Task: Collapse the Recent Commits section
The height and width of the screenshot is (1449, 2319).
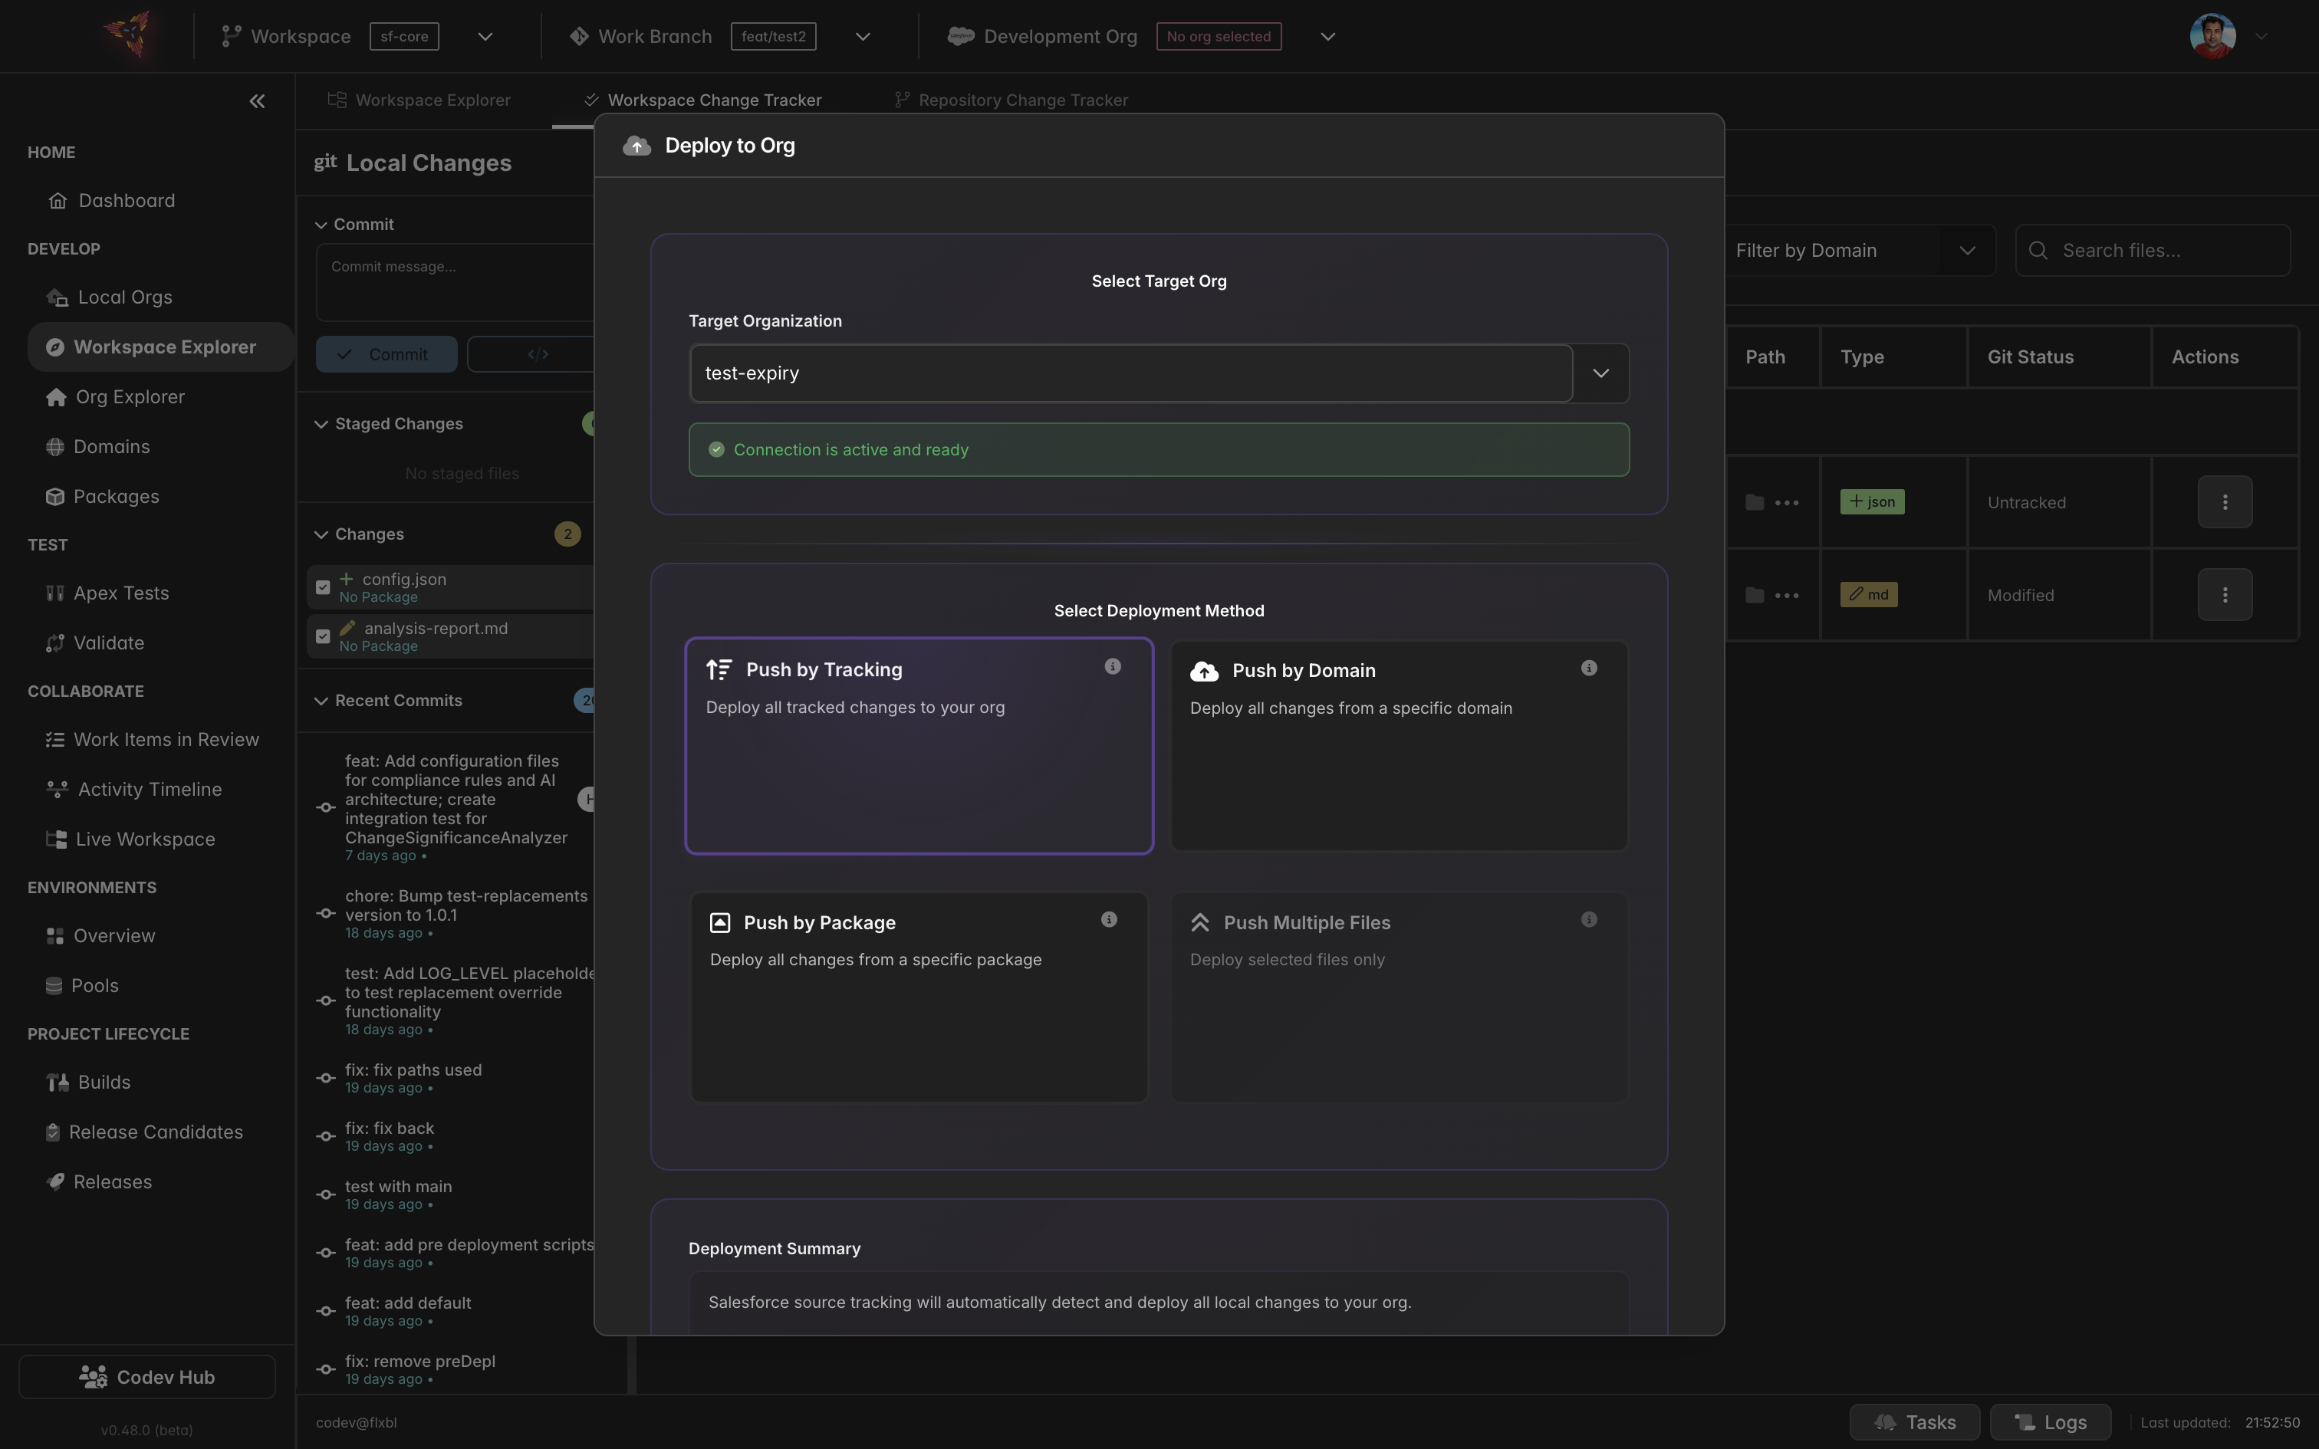Action: [321, 701]
